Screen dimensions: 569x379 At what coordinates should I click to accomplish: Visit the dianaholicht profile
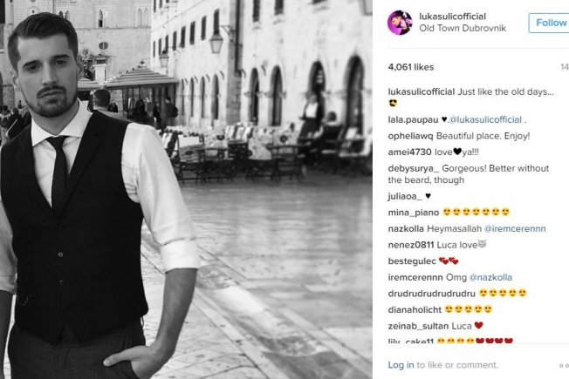415,310
